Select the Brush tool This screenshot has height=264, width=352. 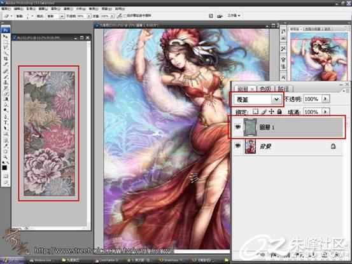tap(5, 77)
